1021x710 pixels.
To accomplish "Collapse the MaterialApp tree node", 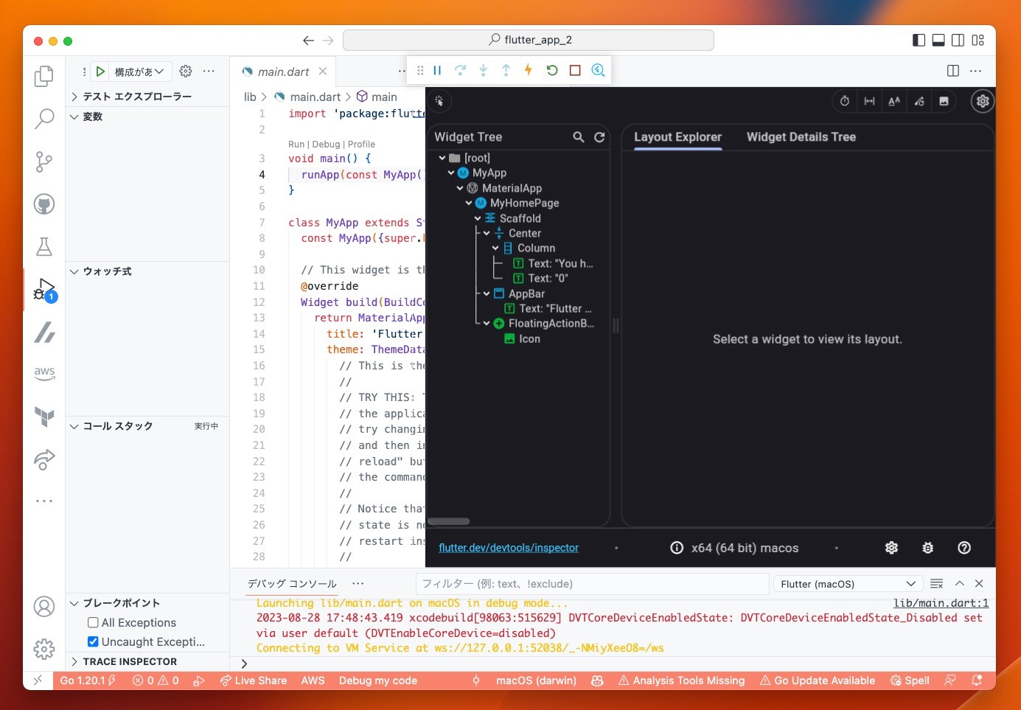I will pos(460,188).
